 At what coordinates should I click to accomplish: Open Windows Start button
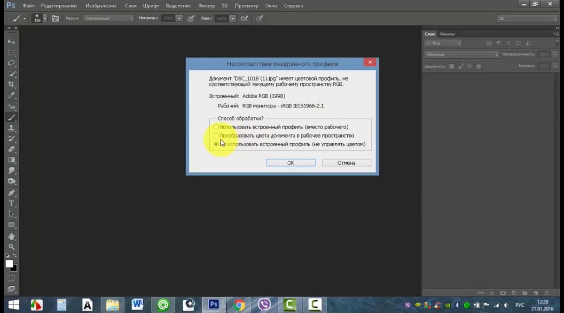tap(13, 305)
